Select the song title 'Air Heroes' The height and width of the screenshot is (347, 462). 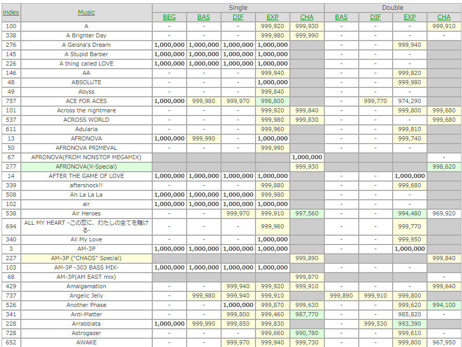tap(87, 213)
